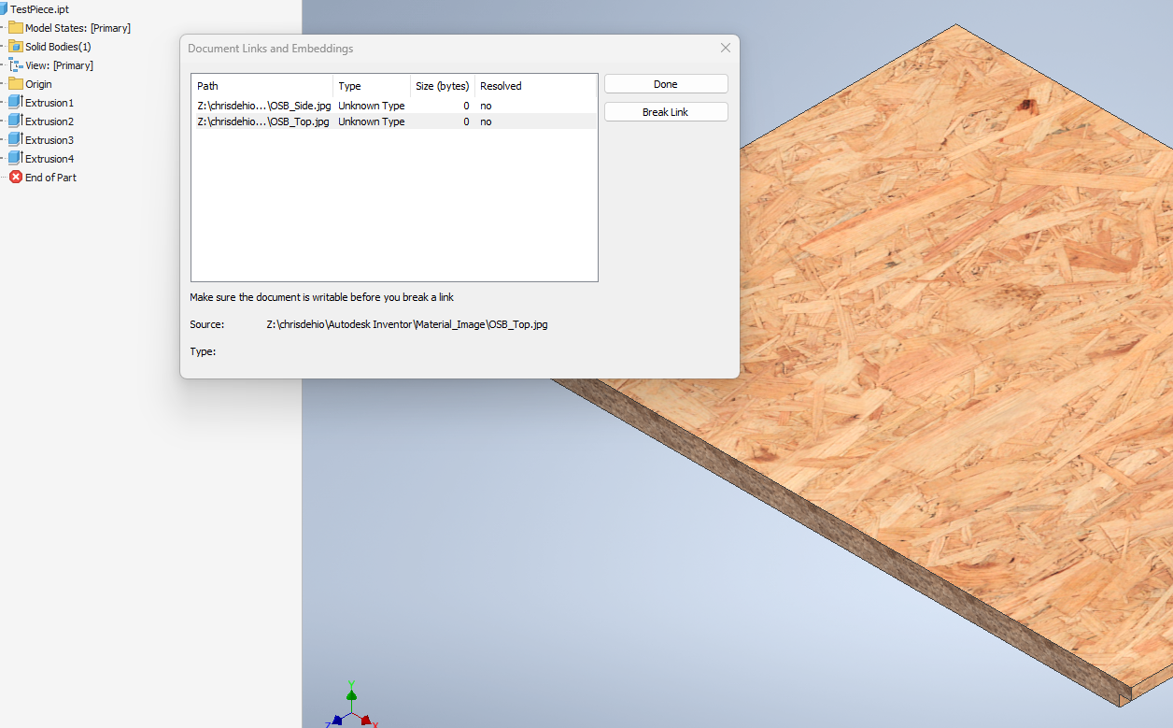This screenshot has height=728, width=1173.
Task: Close the Document Links and Embeddings dialog
Action: tap(726, 48)
